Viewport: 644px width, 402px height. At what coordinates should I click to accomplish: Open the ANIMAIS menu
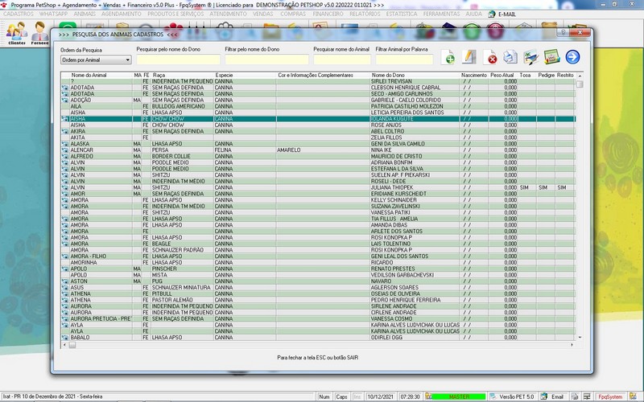coord(85,14)
